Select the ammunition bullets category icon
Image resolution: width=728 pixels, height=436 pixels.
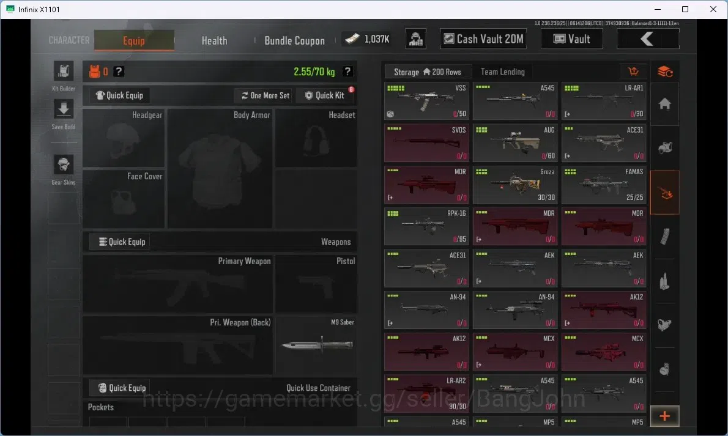(665, 281)
